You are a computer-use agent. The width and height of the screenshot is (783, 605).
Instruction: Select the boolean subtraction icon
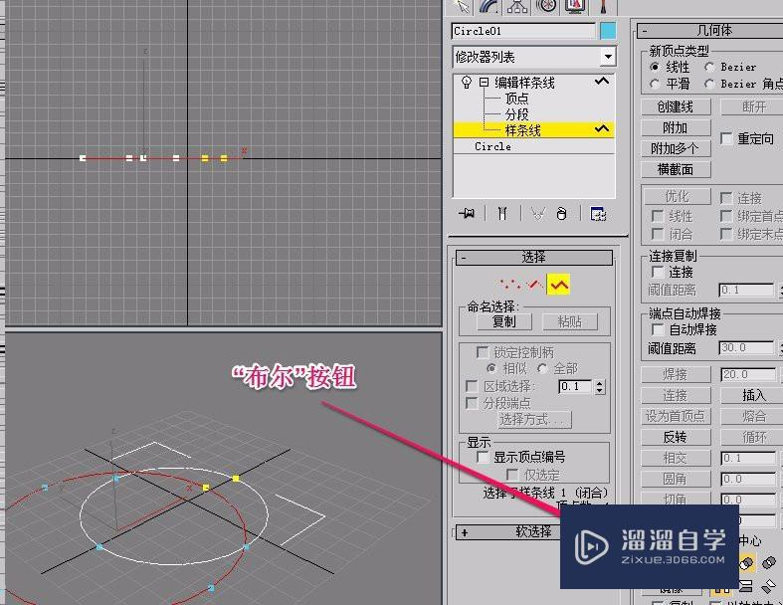746,563
